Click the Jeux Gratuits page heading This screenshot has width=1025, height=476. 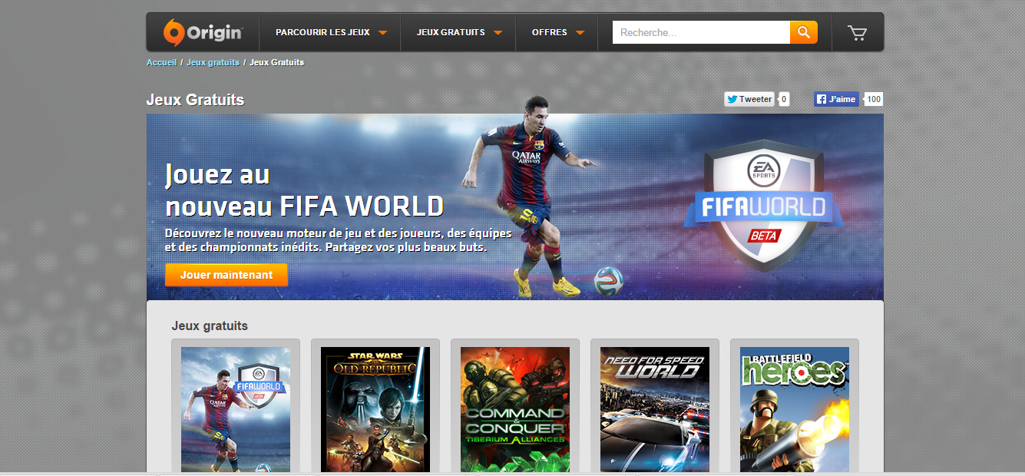pos(195,100)
